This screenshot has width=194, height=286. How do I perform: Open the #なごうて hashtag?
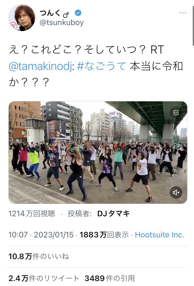click(101, 66)
